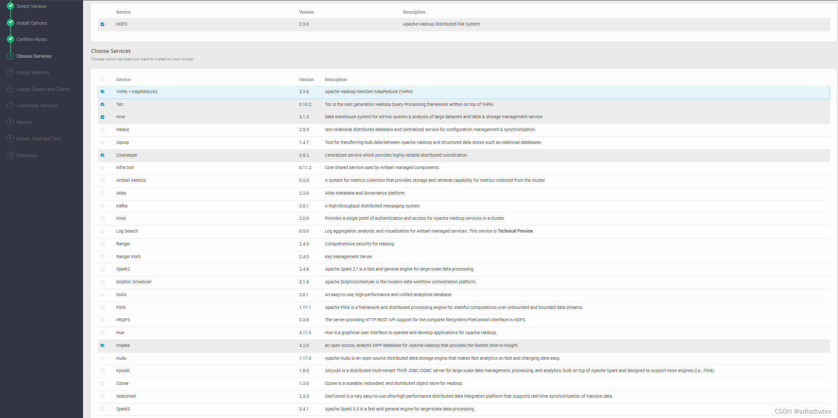
Task: Click the Assign Masters step label
Action: (33, 72)
